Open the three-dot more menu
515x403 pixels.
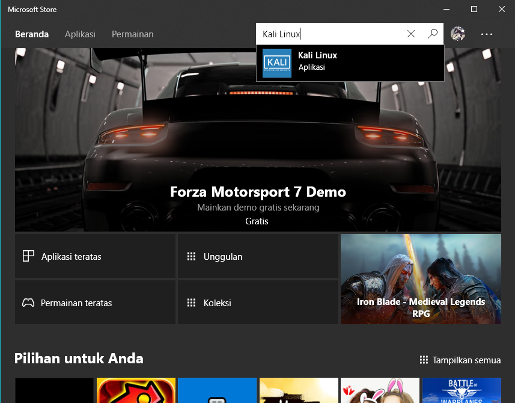(x=486, y=34)
